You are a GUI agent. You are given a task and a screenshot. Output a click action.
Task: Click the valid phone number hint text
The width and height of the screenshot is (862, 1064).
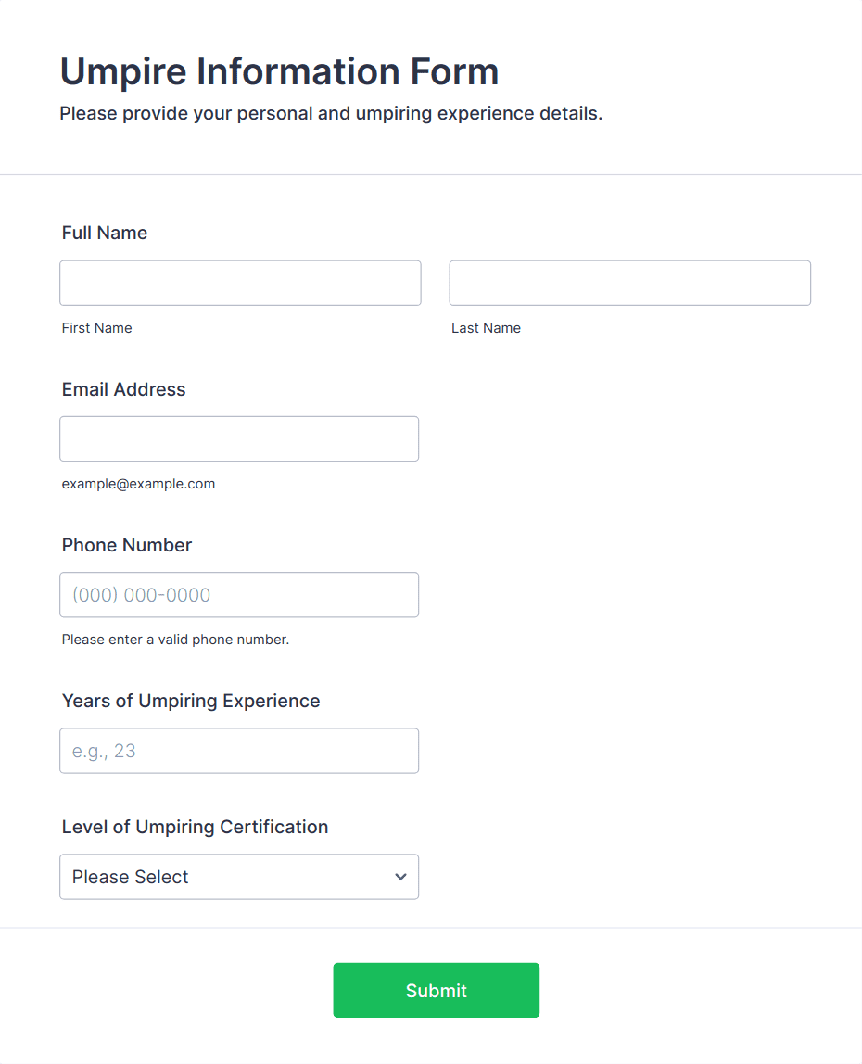[175, 640]
